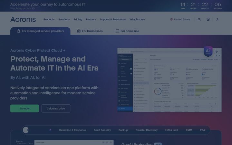
Task: Open the Solutions menu
Action: pos(64,19)
